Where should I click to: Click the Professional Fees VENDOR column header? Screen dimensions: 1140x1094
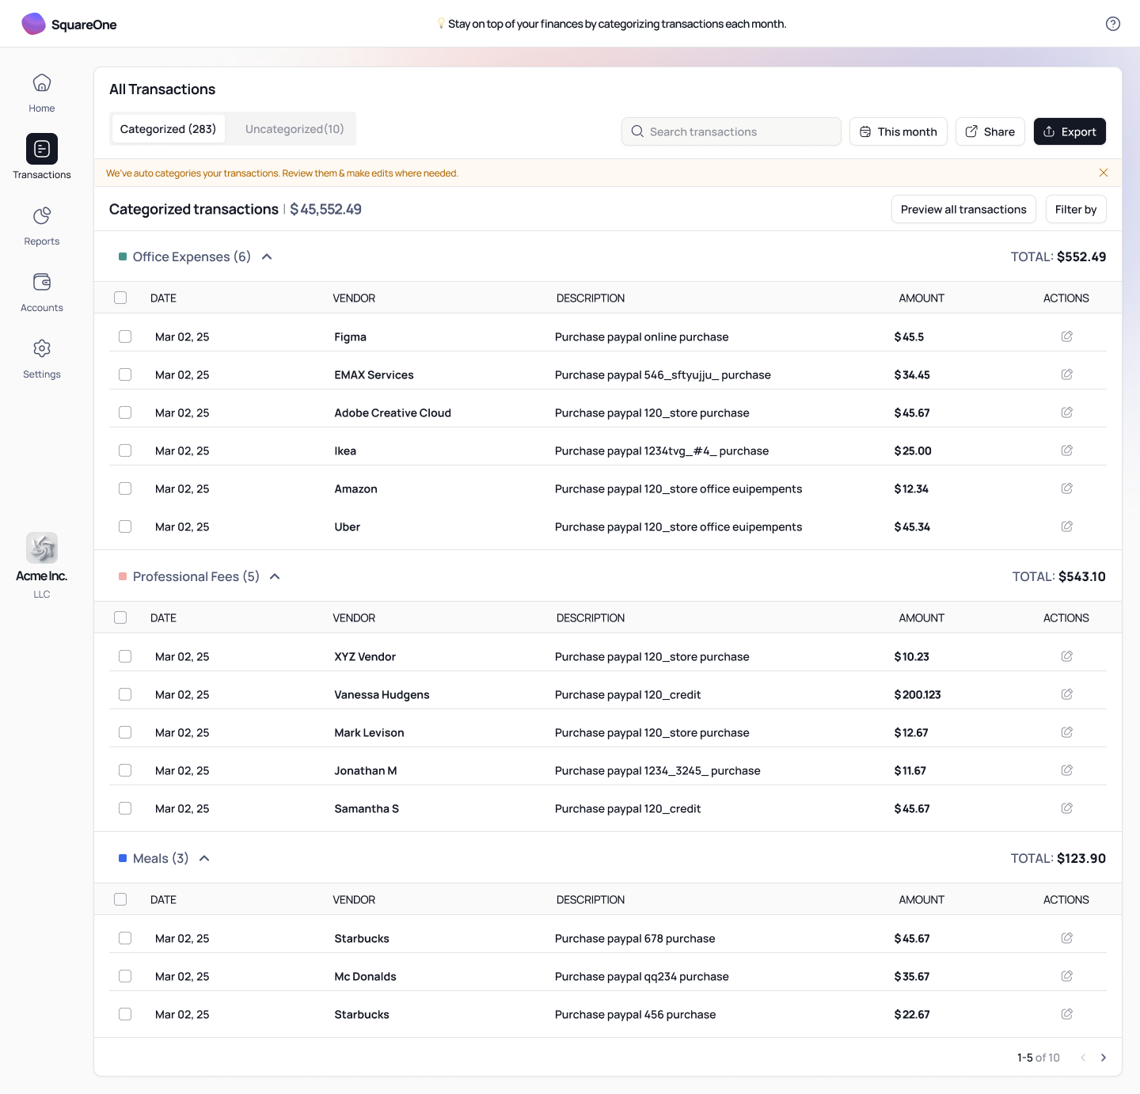tap(354, 617)
